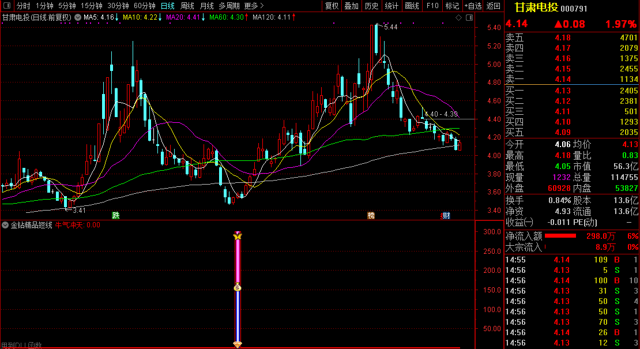The image size is (640, 349).
Task: Expand the 金钻精品短线 indicator dropdown
Action: coord(5,225)
